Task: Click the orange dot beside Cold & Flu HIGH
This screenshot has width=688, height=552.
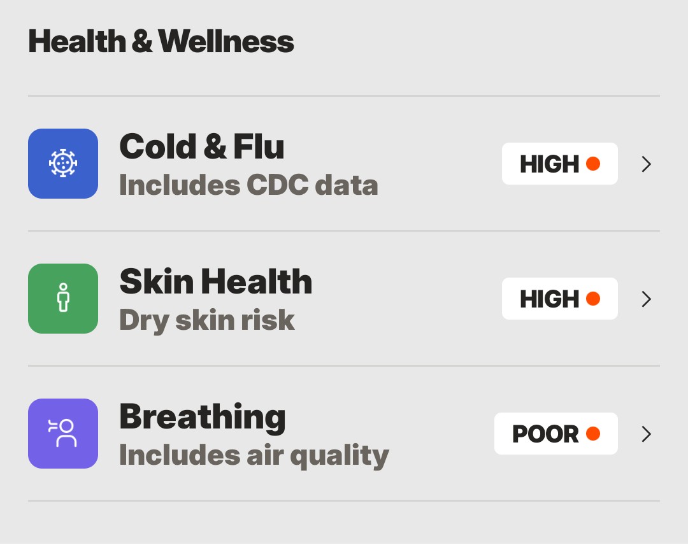Action: pos(593,164)
